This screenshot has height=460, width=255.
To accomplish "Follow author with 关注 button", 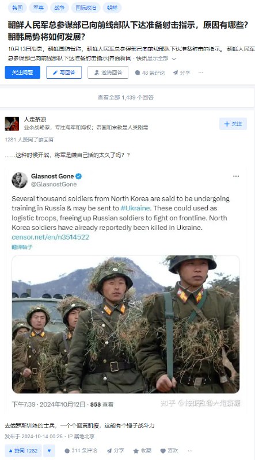I will pyautogui.click(x=233, y=124).
